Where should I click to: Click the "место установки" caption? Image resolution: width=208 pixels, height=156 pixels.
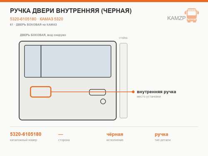149,97
